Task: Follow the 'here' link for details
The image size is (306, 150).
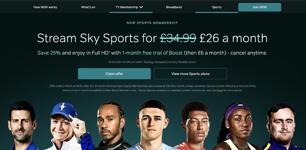Action: pyautogui.click(x=220, y=90)
